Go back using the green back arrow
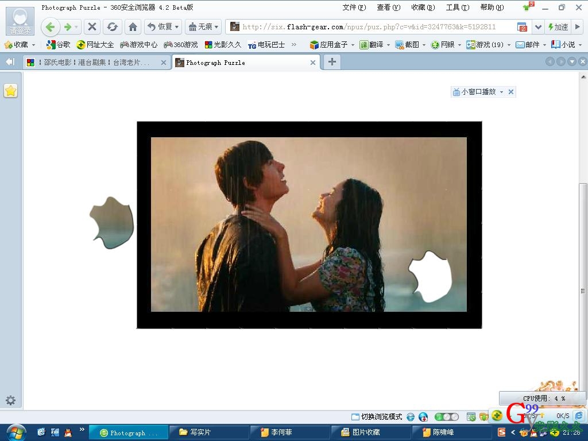588x441 pixels. point(51,27)
